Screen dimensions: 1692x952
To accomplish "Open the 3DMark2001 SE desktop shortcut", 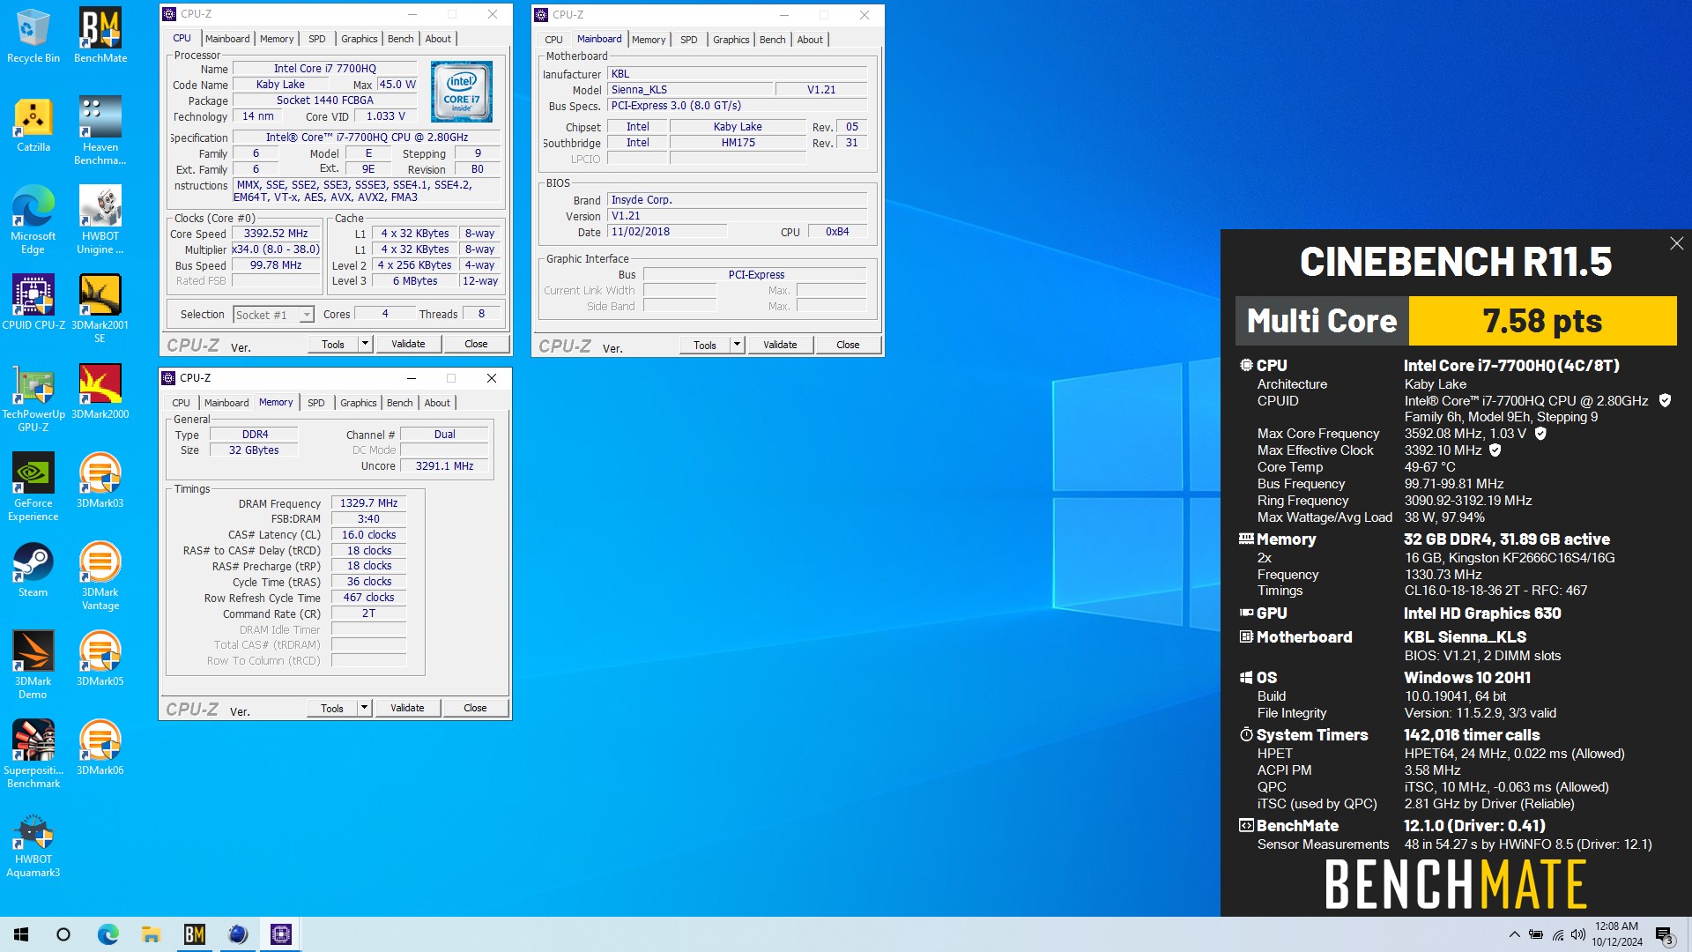I will pos(100,309).
